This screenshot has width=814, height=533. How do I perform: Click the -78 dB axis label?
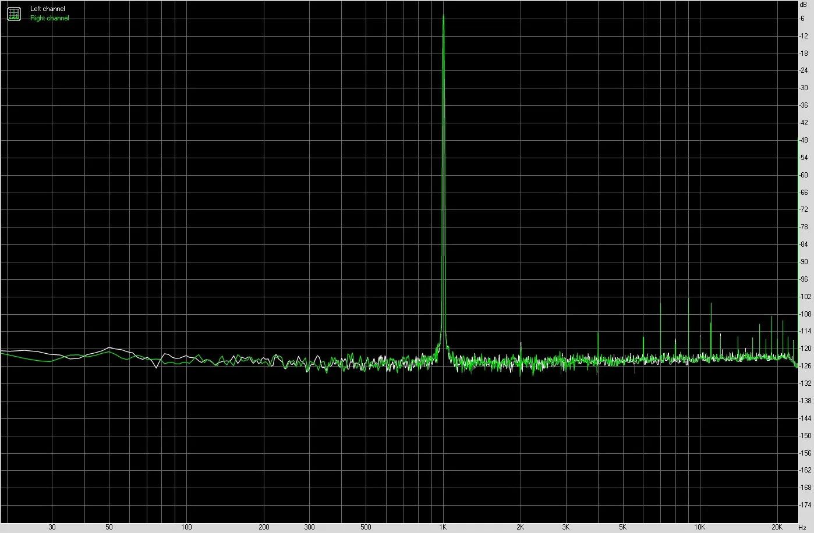[804, 227]
